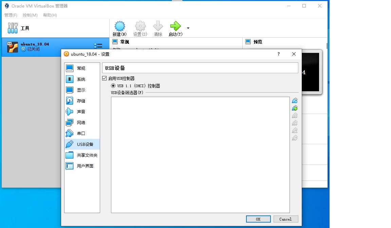Open the 帮助(H) menu

pos(50,15)
